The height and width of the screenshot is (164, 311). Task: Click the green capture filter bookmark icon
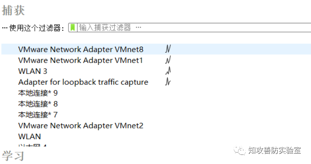pyautogui.click(x=73, y=27)
